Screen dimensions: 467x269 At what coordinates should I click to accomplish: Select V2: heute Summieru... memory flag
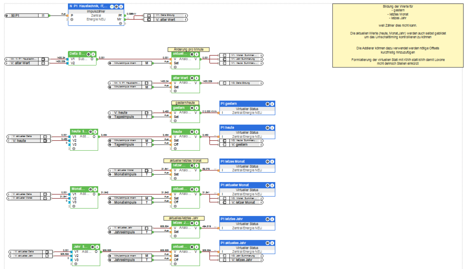(241, 140)
